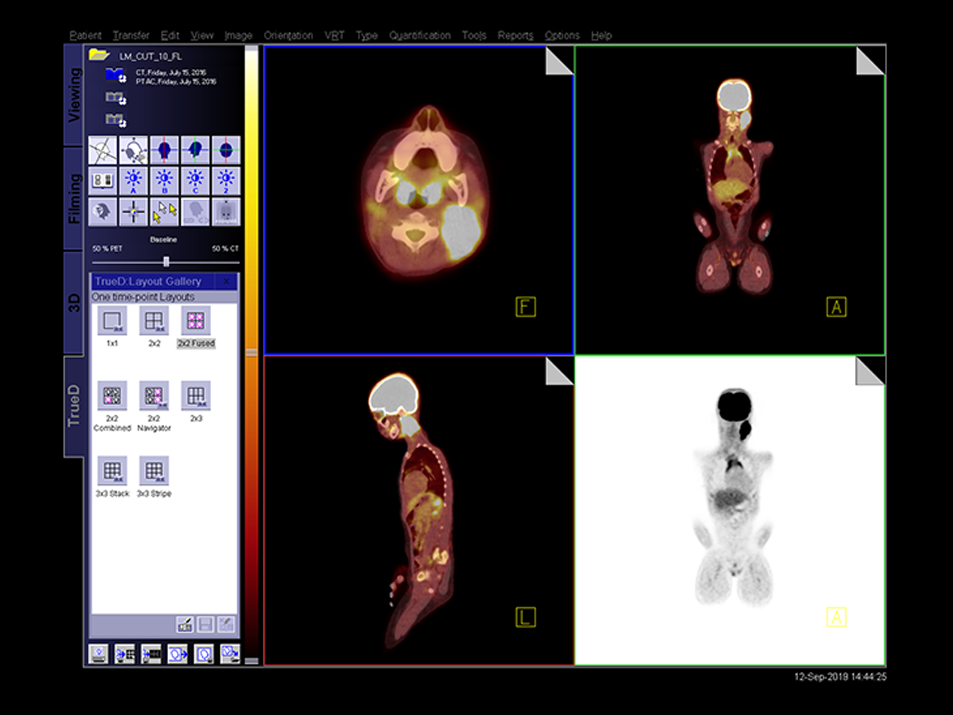Close the TrueD Layout Gallery panel

pyautogui.click(x=227, y=281)
